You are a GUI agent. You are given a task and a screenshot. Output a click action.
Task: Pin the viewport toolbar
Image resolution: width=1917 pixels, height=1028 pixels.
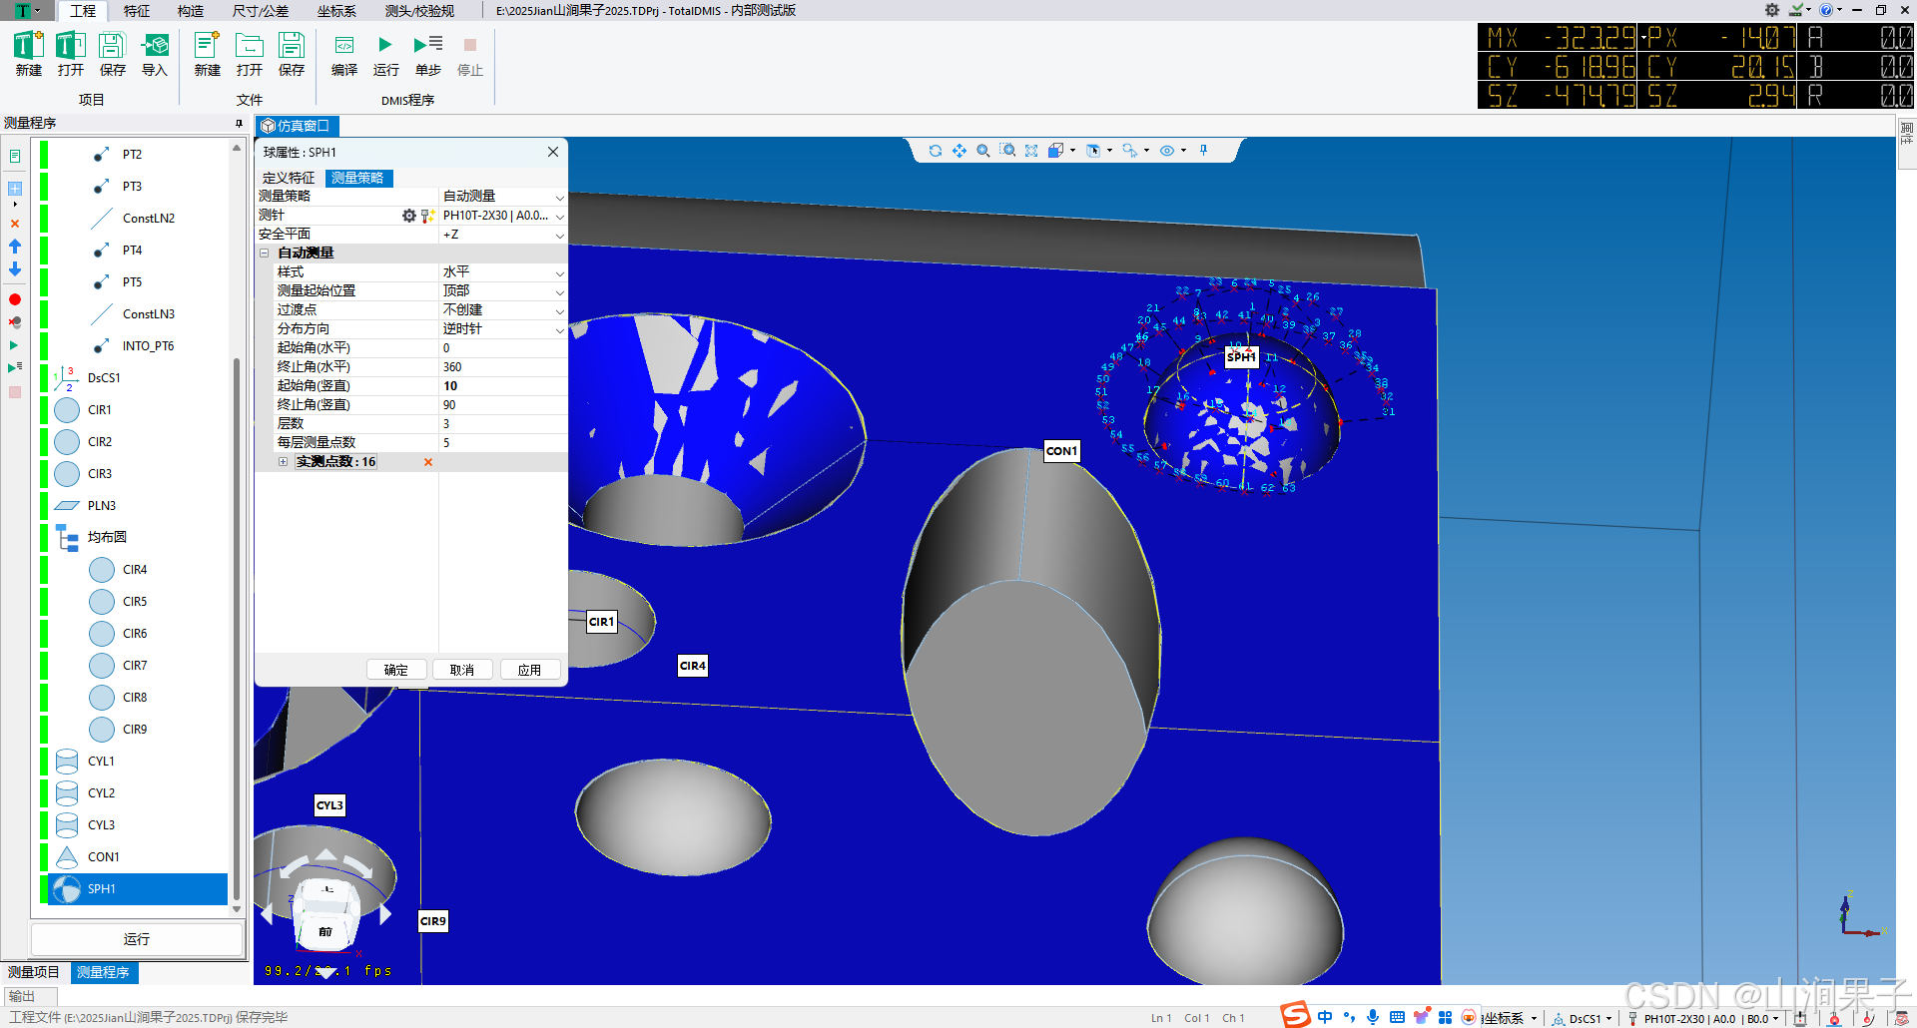[x=1204, y=151]
